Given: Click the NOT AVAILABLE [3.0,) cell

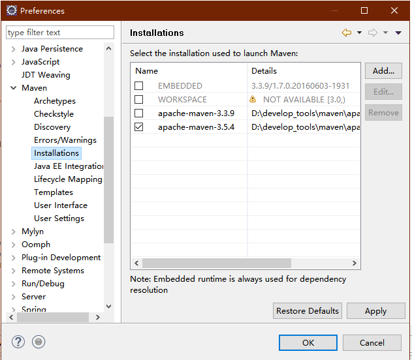Looking at the screenshot, I should [x=304, y=99].
